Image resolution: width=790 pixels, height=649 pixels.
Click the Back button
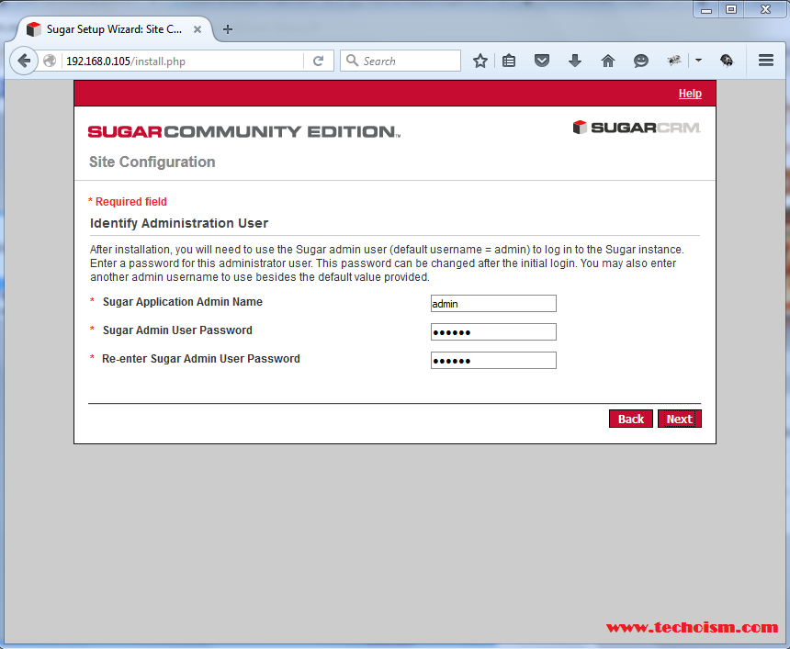(631, 419)
